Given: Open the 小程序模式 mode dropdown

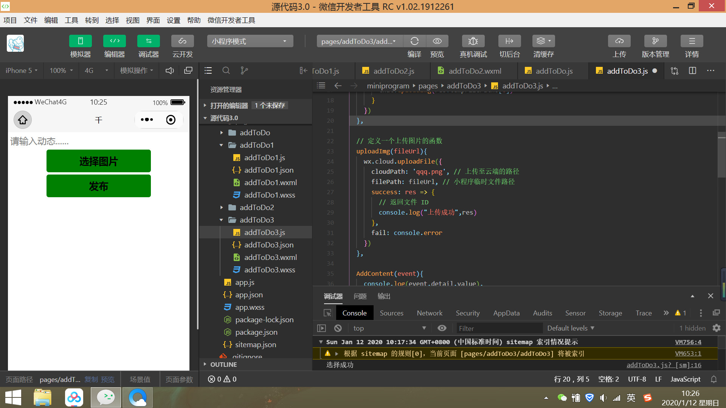Looking at the screenshot, I should [250, 41].
